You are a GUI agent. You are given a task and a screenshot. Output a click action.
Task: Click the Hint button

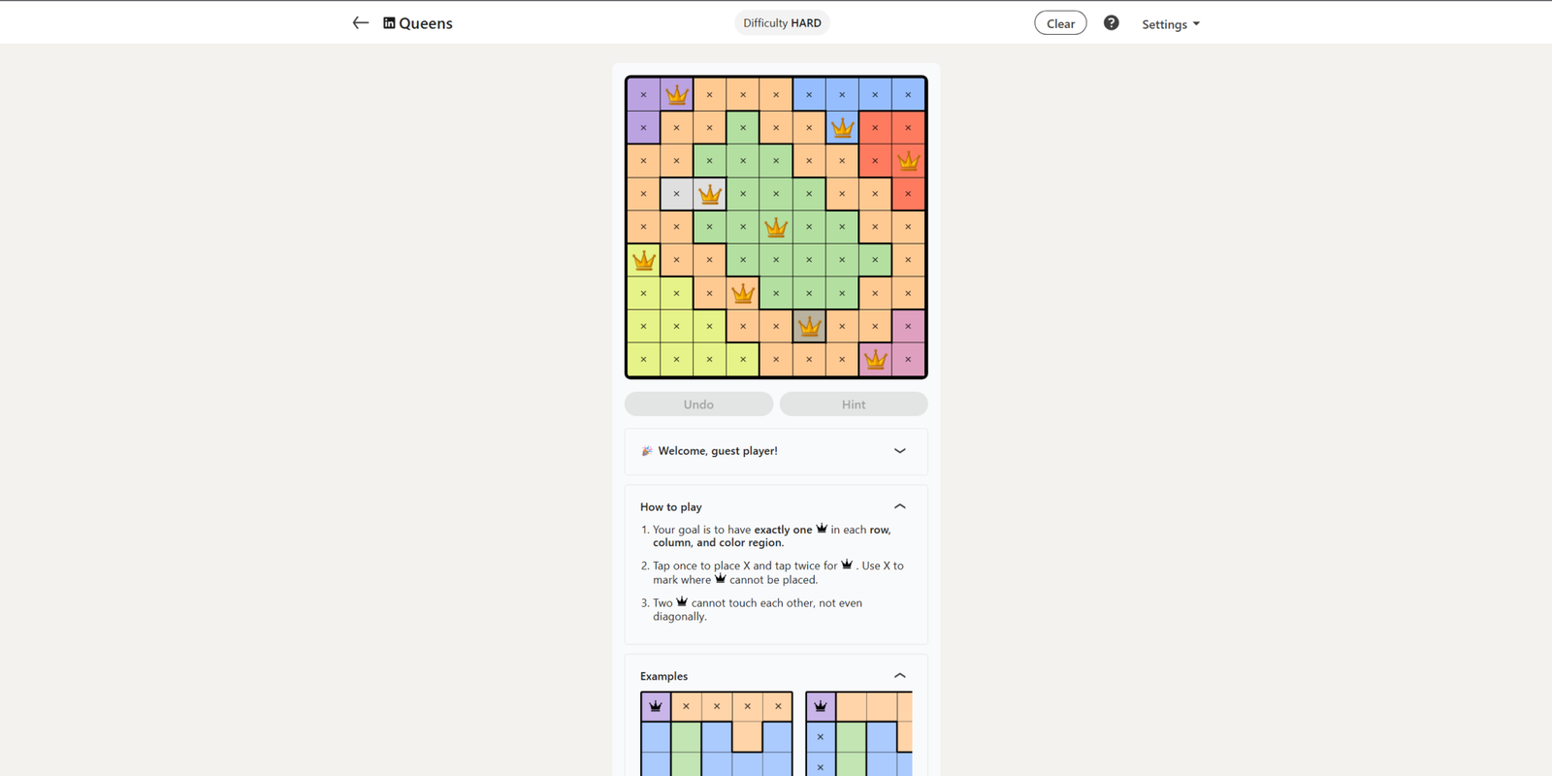[x=854, y=404]
